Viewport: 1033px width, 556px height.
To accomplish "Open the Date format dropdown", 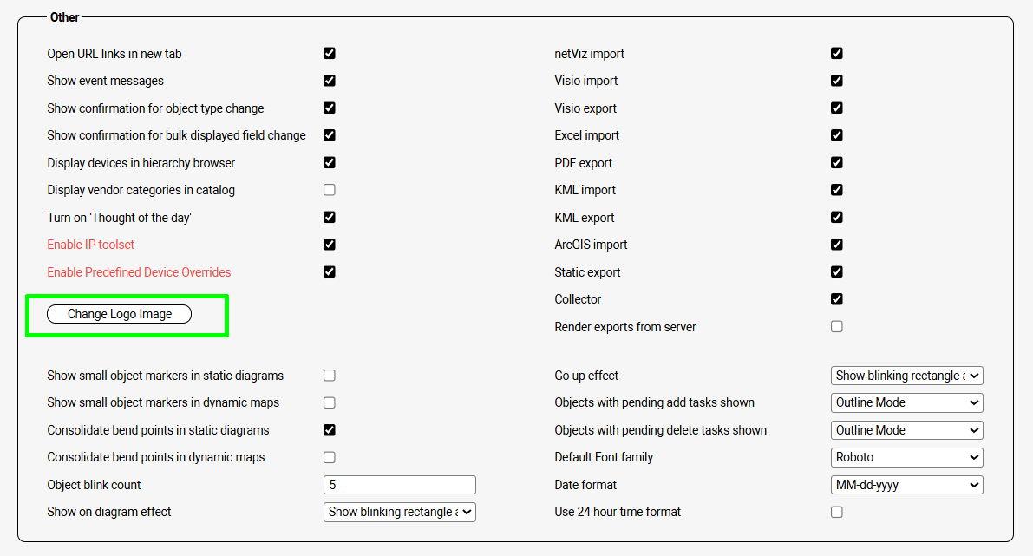I will pyautogui.click(x=906, y=485).
